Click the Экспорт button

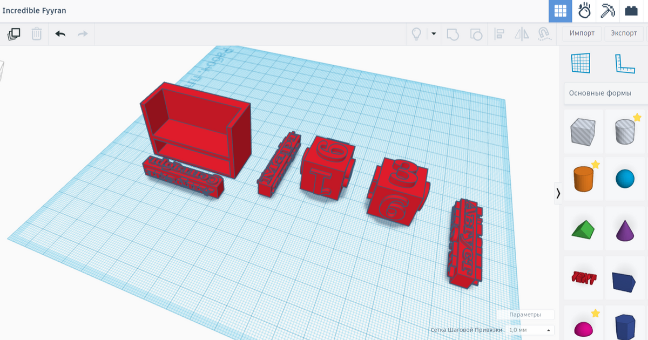tap(624, 33)
